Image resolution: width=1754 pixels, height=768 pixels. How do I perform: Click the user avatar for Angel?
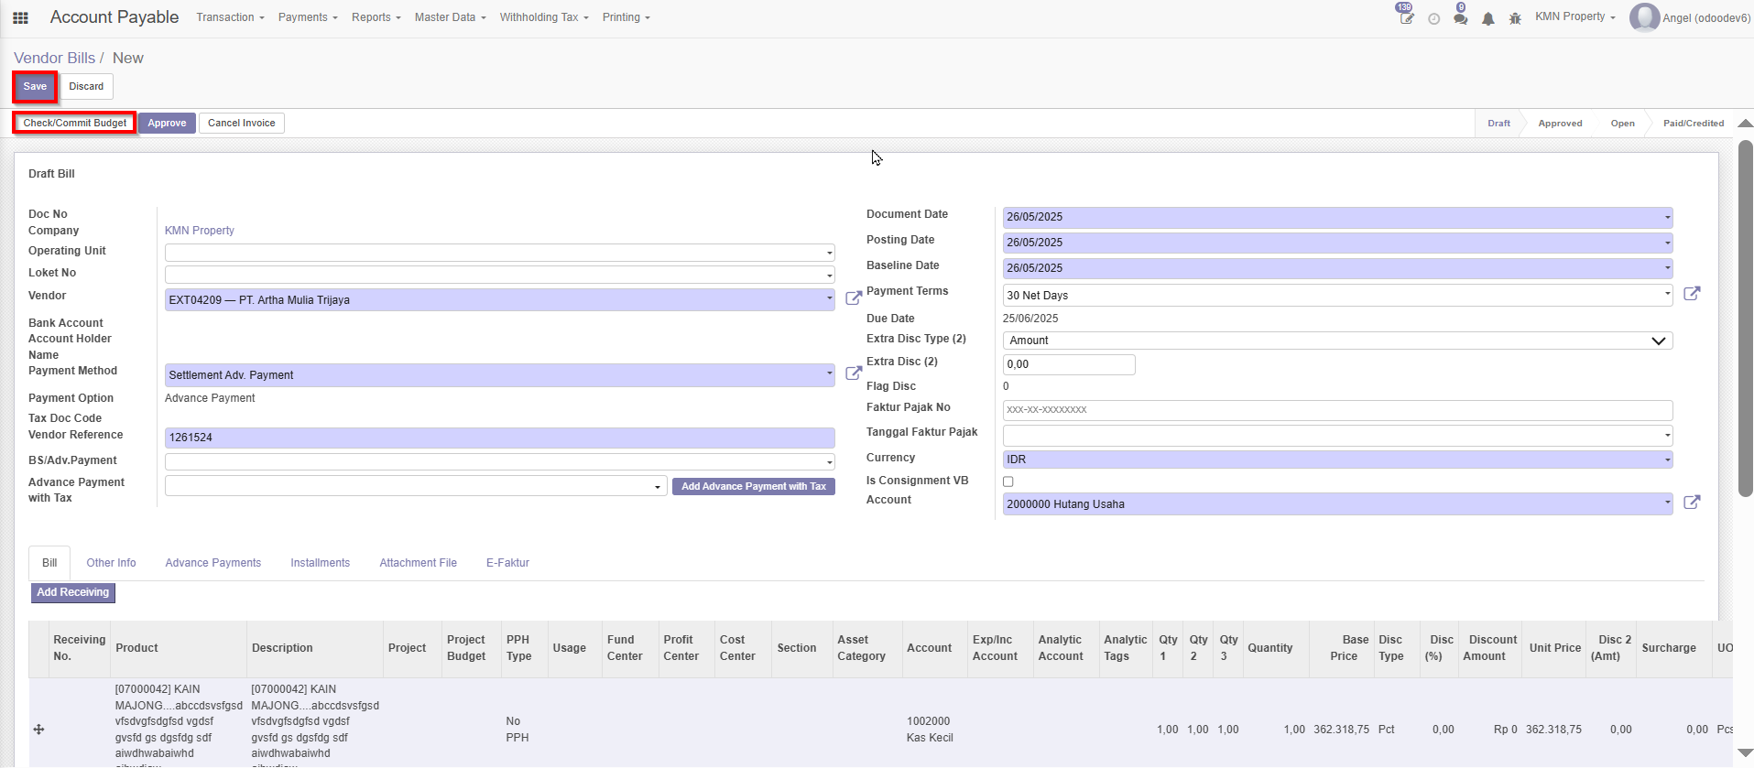[1644, 17]
